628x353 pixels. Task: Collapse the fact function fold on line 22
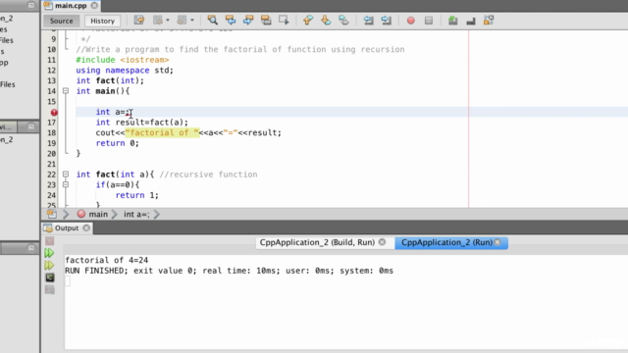pos(66,175)
